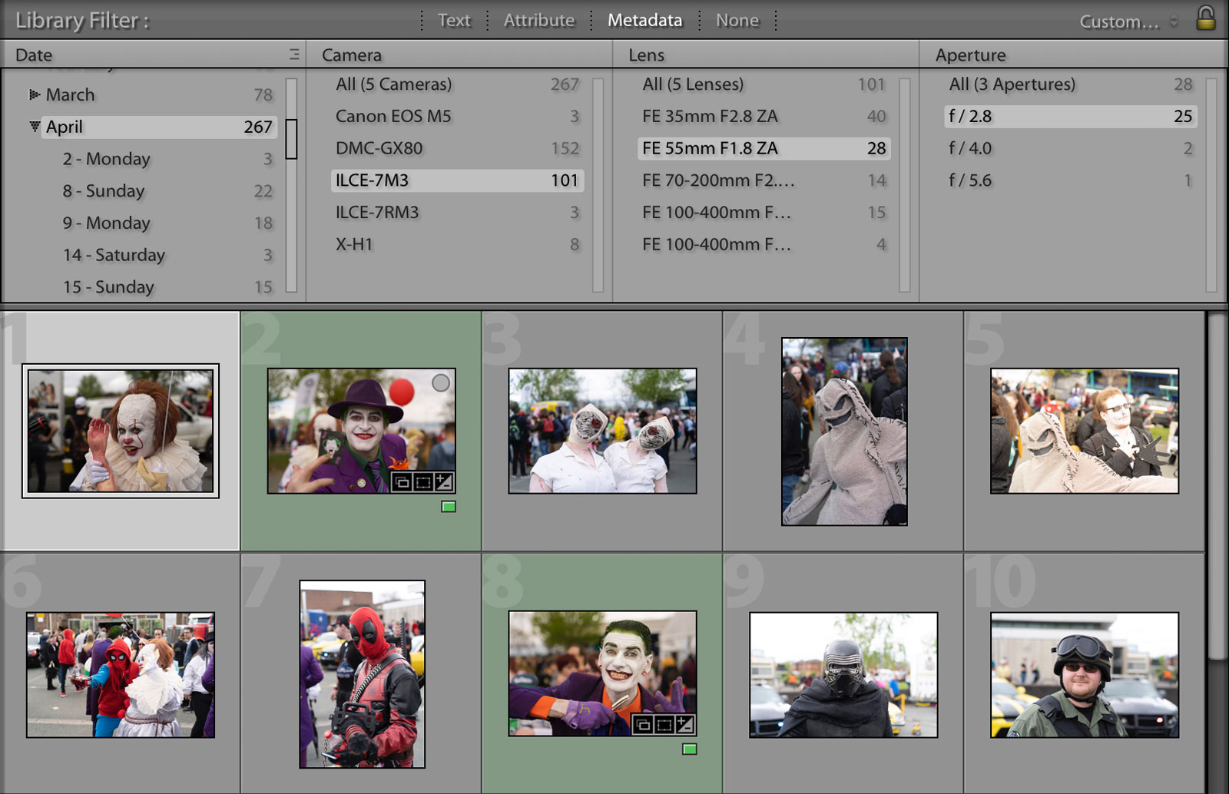This screenshot has width=1229, height=794.
Task: Select the Metadata filter tab
Action: click(644, 21)
